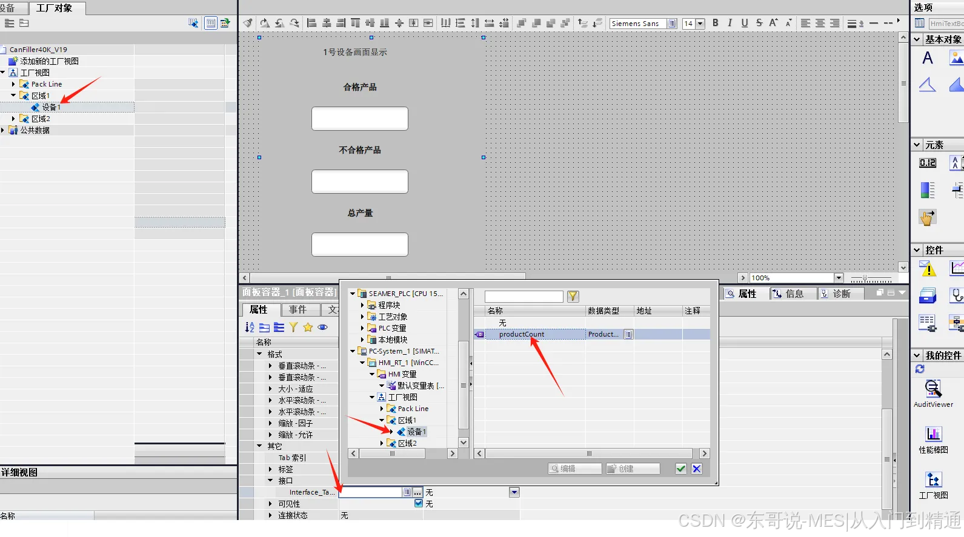Click the 创建 button in tag dialog

point(633,469)
